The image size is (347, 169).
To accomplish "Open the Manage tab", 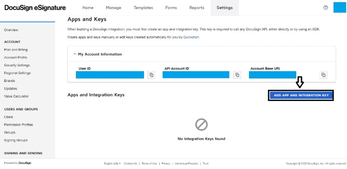I will (x=113, y=8).
